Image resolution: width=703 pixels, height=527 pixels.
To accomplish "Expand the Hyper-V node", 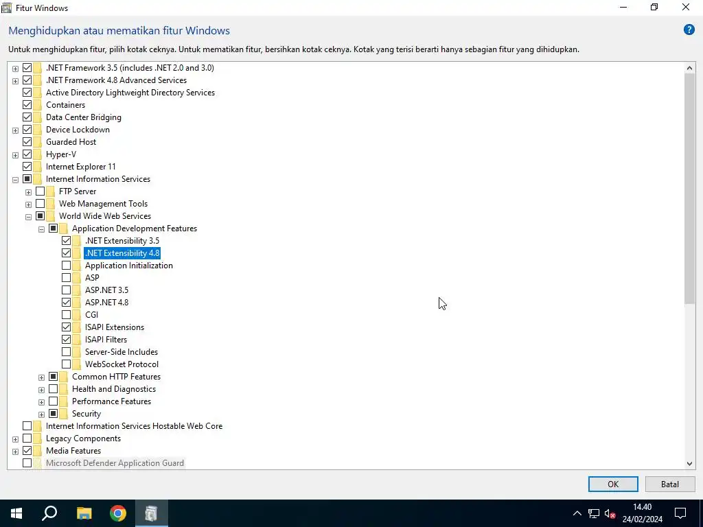I will (15, 155).
